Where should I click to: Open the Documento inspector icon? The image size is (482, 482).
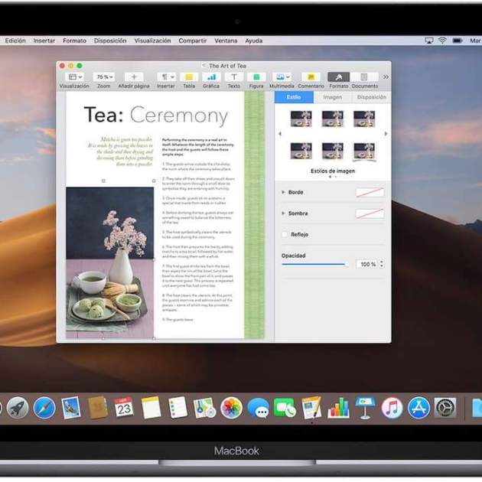pyautogui.click(x=364, y=77)
